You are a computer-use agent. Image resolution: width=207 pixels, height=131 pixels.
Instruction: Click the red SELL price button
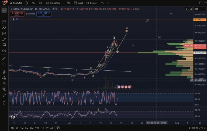pyautogui.click(x=17, y=14)
